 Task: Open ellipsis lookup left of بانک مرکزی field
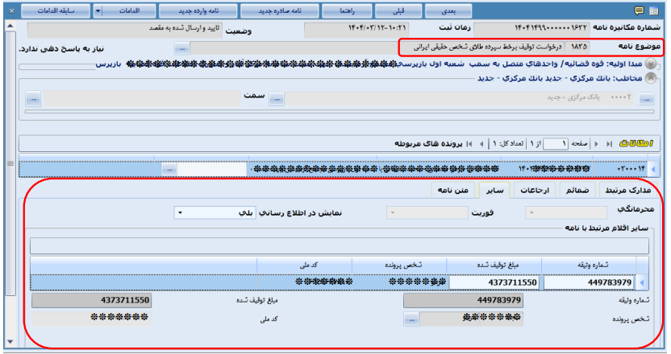point(277,100)
